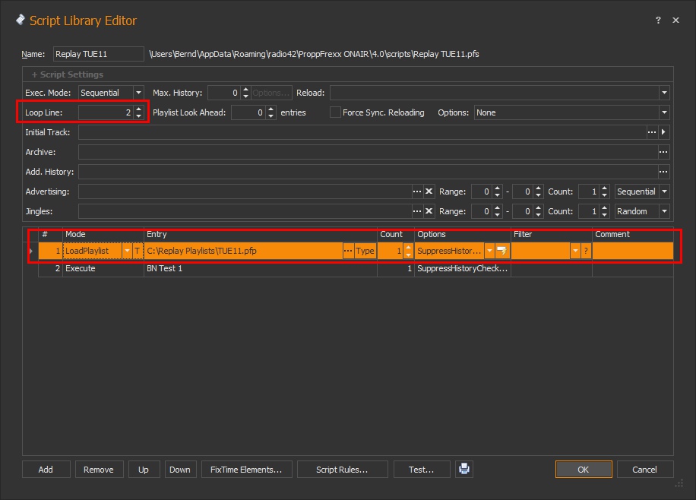696x500 pixels.
Task: Click the Add. History input field
Action: [368, 172]
